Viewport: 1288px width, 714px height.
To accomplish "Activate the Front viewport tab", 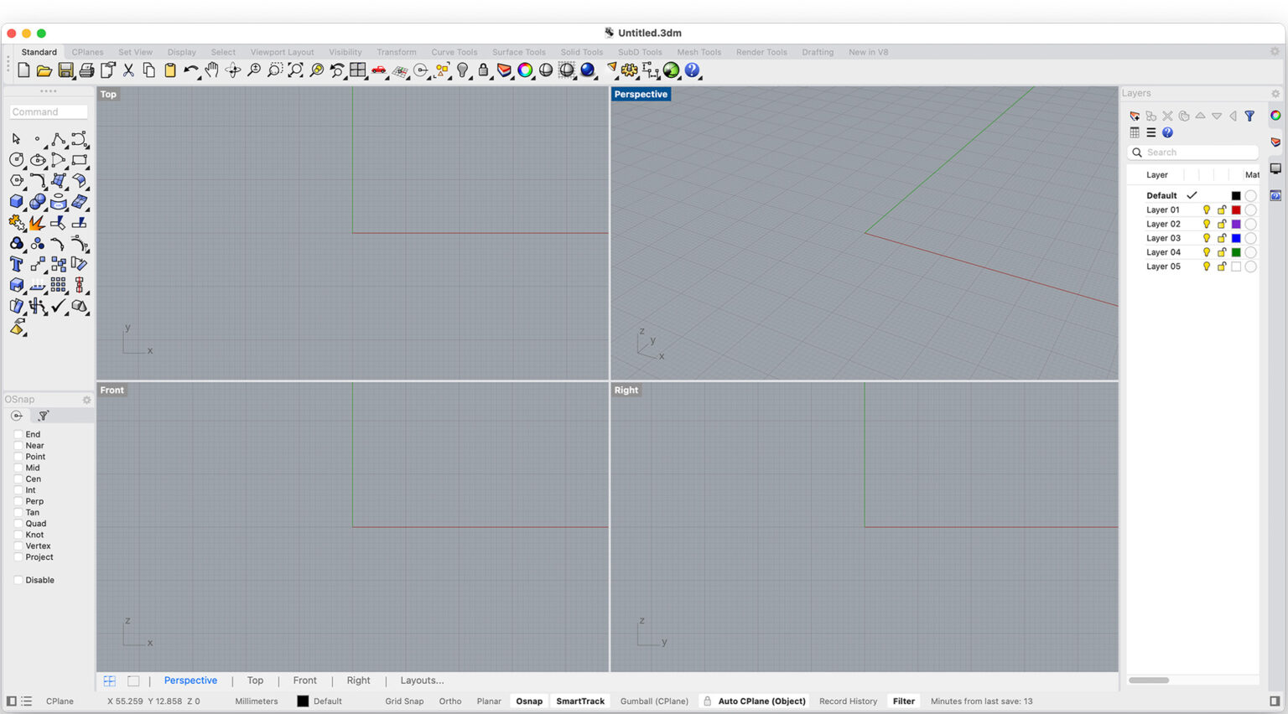I will pos(304,680).
